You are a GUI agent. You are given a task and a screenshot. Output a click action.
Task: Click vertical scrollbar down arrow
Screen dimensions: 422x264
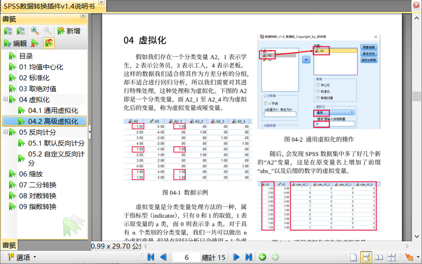point(417,236)
